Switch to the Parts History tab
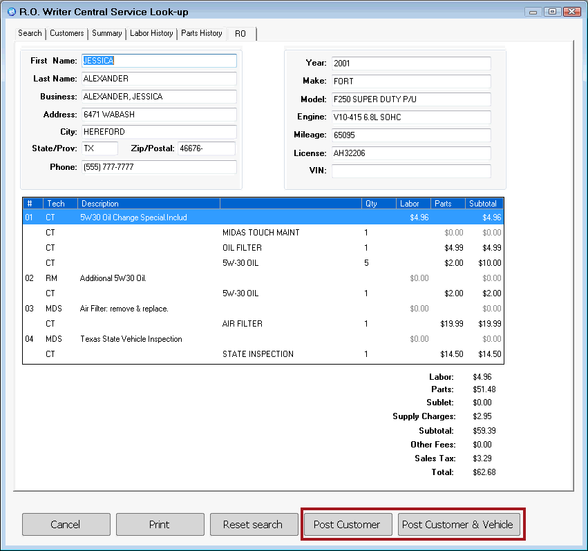Viewport: 588px width, 551px height. click(201, 33)
